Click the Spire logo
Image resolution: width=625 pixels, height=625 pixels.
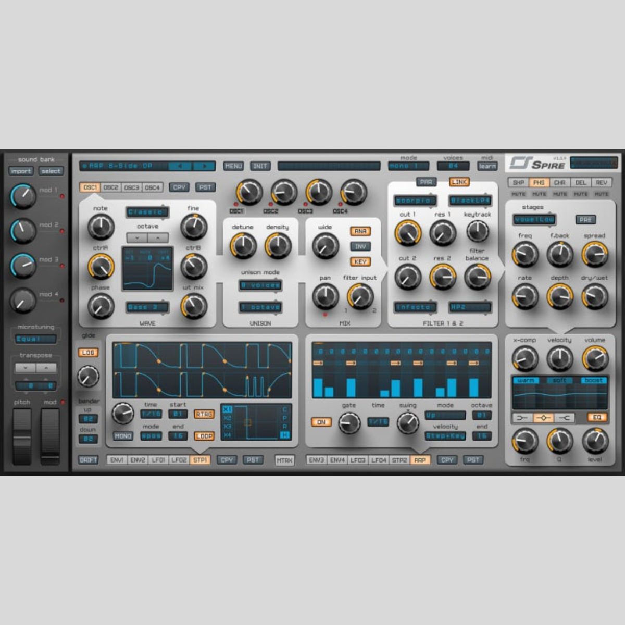537,163
